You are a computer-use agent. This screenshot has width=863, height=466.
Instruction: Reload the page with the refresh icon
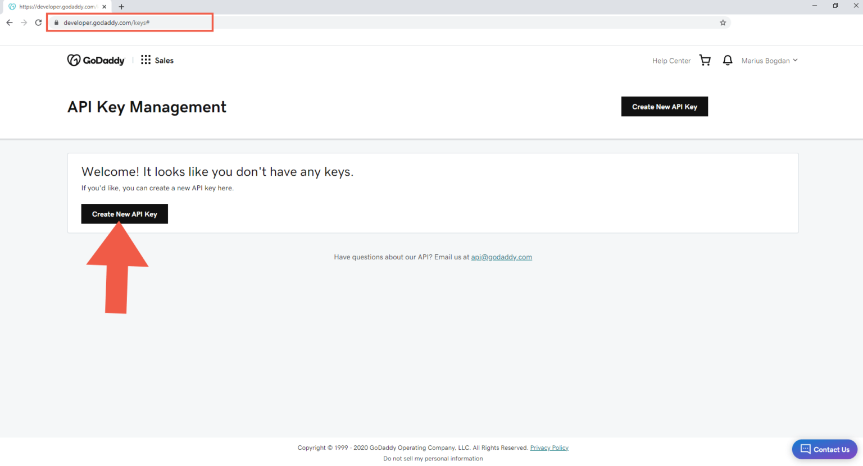click(38, 22)
